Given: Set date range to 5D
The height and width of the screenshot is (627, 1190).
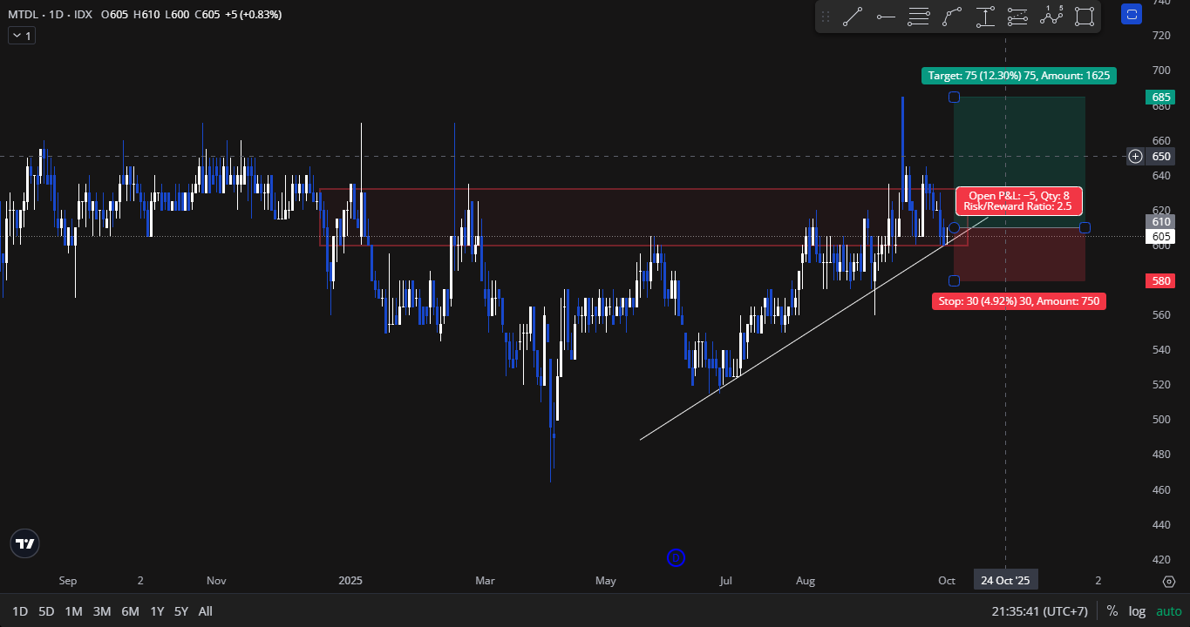Looking at the screenshot, I should pyautogui.click(x=46, y=611).
